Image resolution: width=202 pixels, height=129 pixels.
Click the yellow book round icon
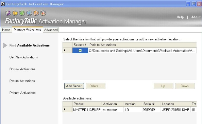point(15,13)
